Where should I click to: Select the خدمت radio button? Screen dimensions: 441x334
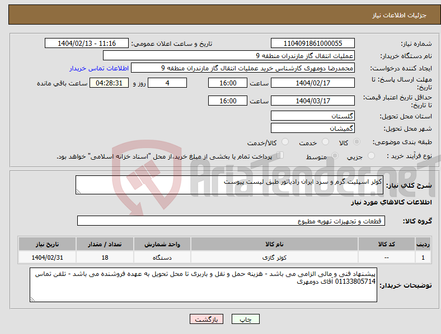[x=325, y=142]
